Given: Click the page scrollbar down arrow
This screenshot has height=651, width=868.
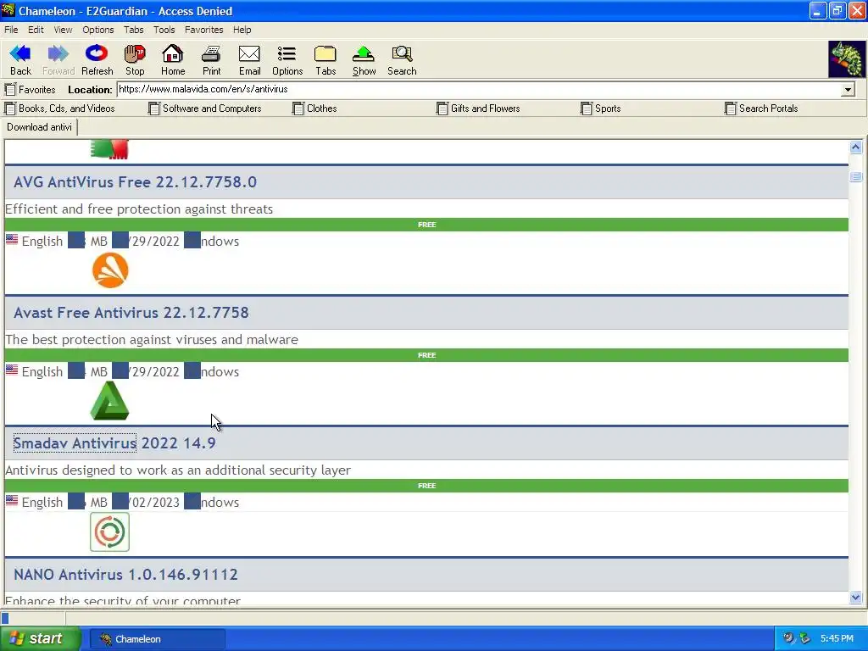Looking at the screenshot, I should coord(855,598).
